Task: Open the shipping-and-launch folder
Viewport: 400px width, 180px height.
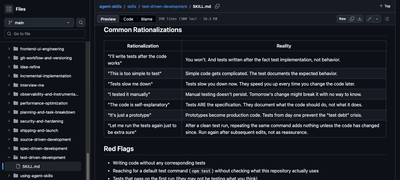Action: [x=39, y=130]
